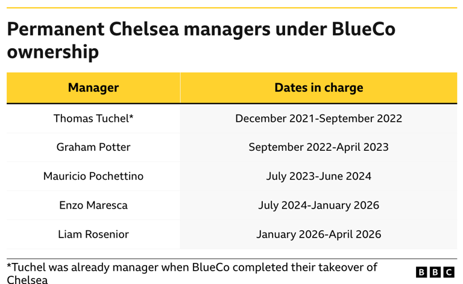
Task: Select the Dates in charge column header
Action: click(x=318, y=87)
